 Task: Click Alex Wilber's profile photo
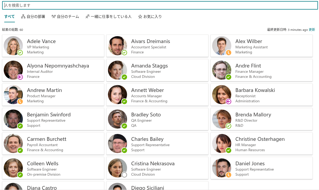click(x=222, y=46)
